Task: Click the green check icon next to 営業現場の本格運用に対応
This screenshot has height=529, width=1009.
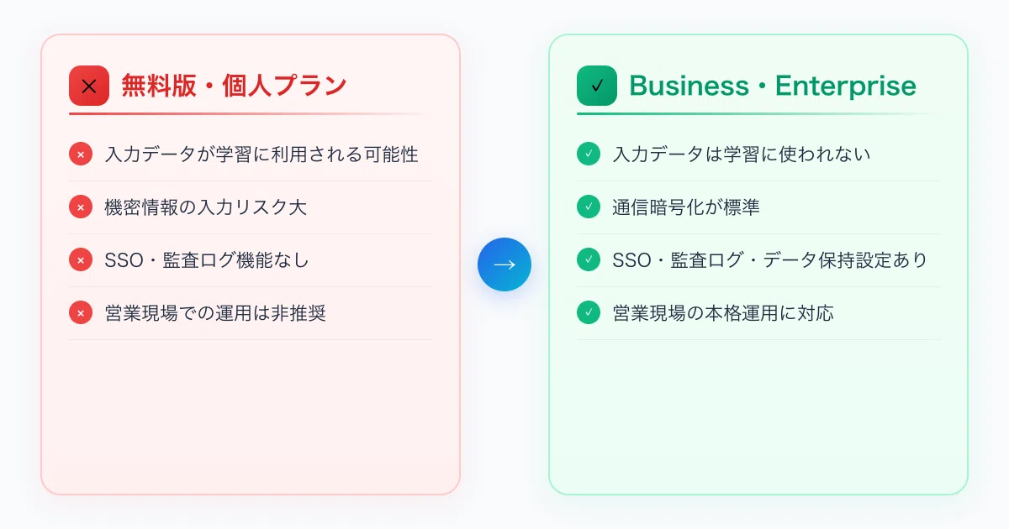Action: click(x=589, y=313)
